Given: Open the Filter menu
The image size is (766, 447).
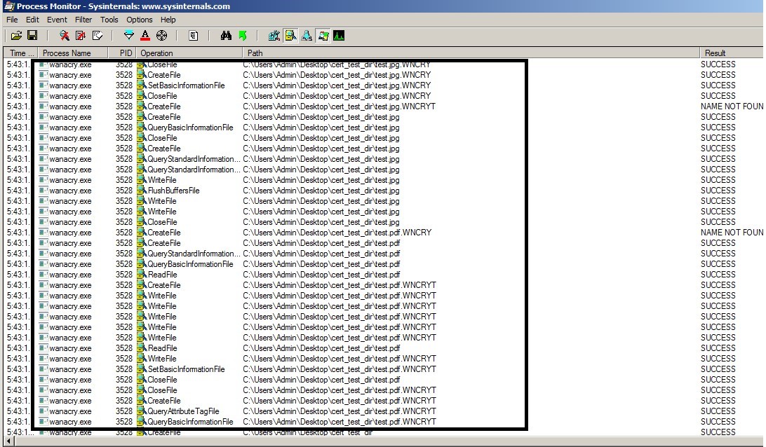Looking at the screenshot, I should point(83,20).
